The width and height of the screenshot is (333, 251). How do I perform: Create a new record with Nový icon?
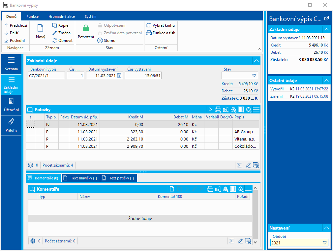tap(40, 31)
